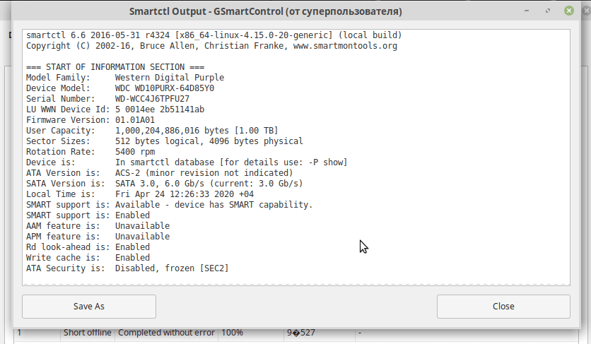The image size is (591, 344).
Task: Click the START OF INFORMATION SECTION header
Action: click(115, 67)
